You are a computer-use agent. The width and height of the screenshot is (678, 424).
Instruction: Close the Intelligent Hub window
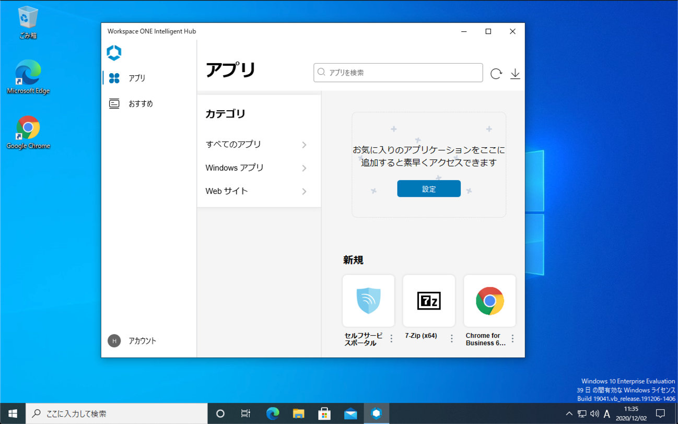(512, 31)
